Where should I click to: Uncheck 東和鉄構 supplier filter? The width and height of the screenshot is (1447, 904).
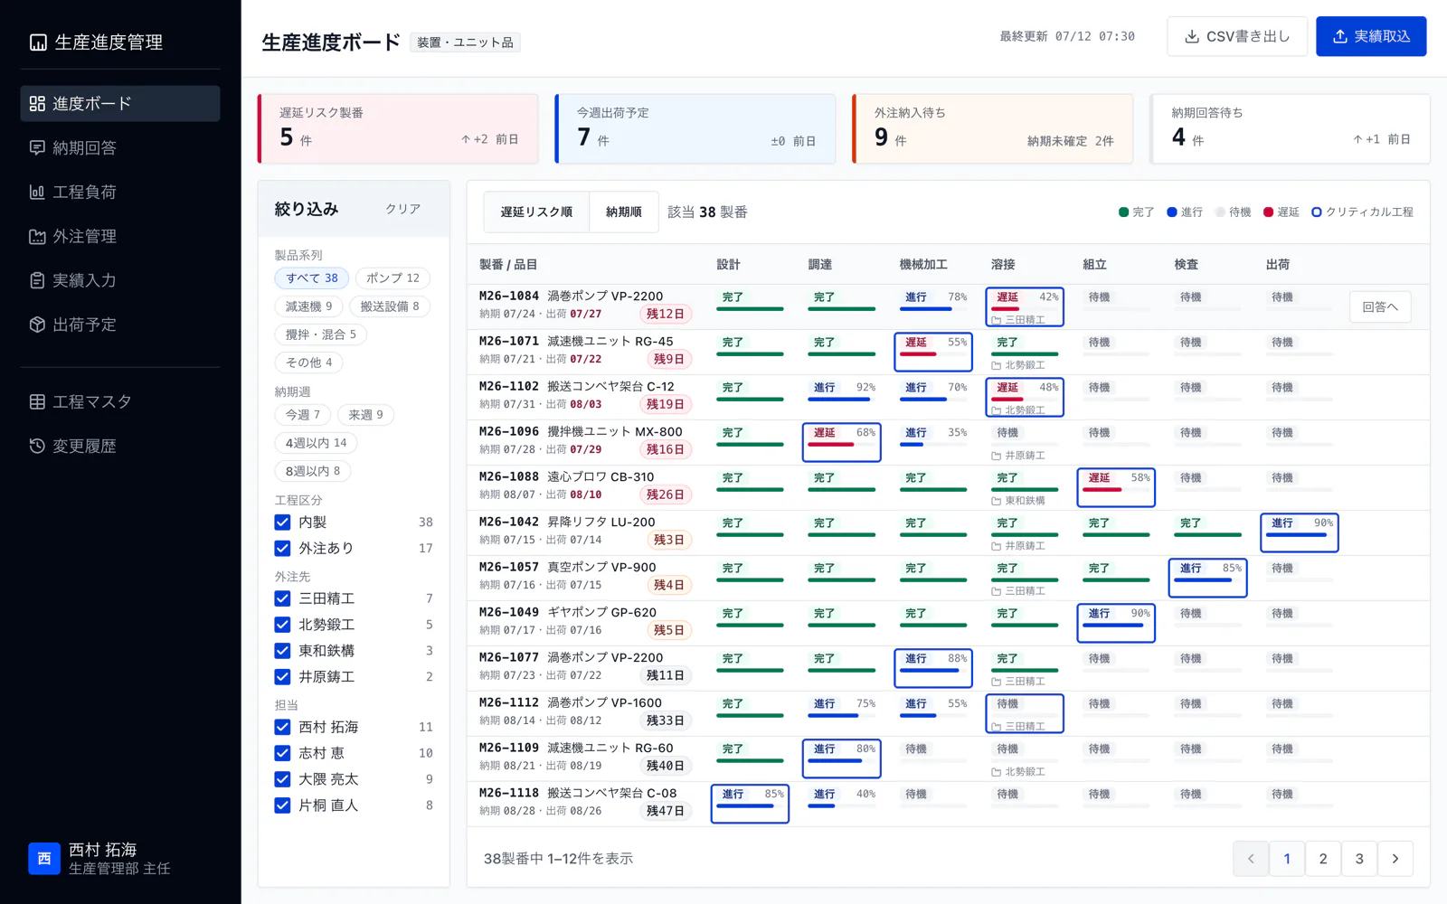(282, 651)
